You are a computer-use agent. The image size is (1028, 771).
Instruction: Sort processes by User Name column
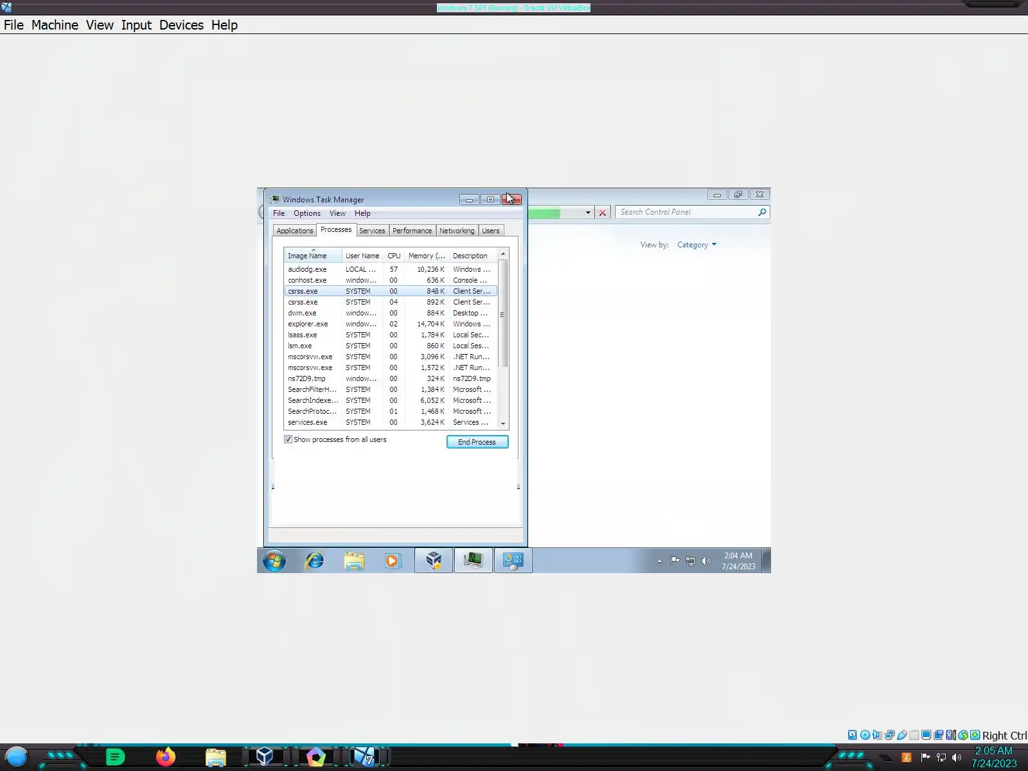tap(362, 256)
